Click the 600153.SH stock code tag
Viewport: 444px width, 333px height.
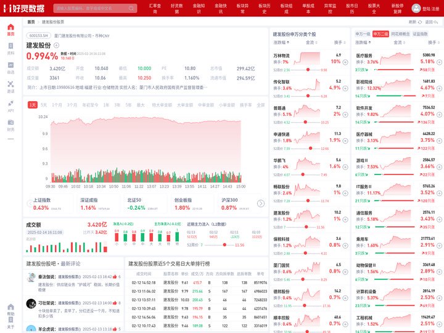coord(38,36)
